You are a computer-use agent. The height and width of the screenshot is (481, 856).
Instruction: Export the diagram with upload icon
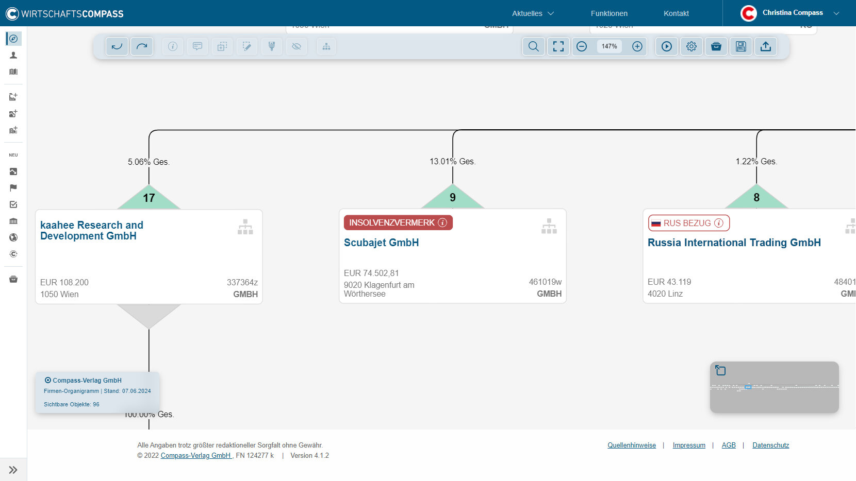pos(766,46)
